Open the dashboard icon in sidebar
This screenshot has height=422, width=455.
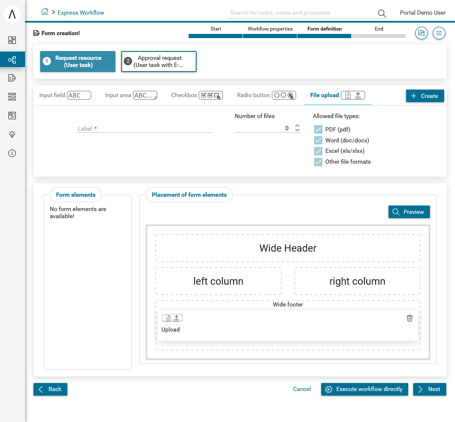pyautogui.click(x=12, y=40)
